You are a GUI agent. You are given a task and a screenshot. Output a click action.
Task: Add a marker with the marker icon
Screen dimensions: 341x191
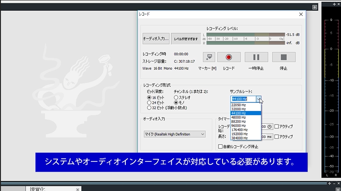(x=209, y=57)
